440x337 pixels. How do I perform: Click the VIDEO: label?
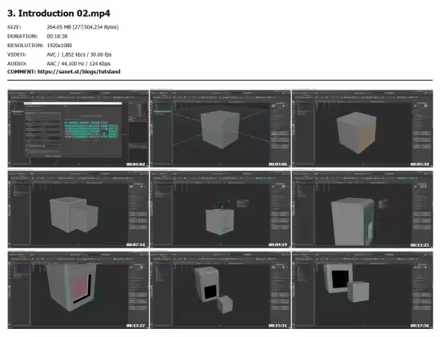17,54
